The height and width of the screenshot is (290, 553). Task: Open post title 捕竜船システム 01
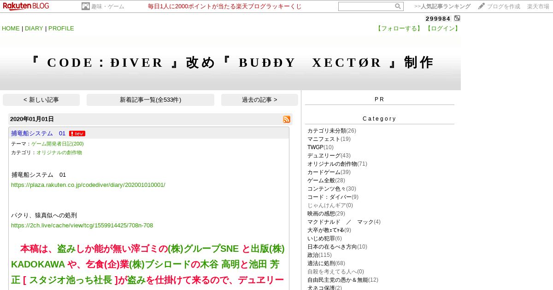click(x=38, y=133)
